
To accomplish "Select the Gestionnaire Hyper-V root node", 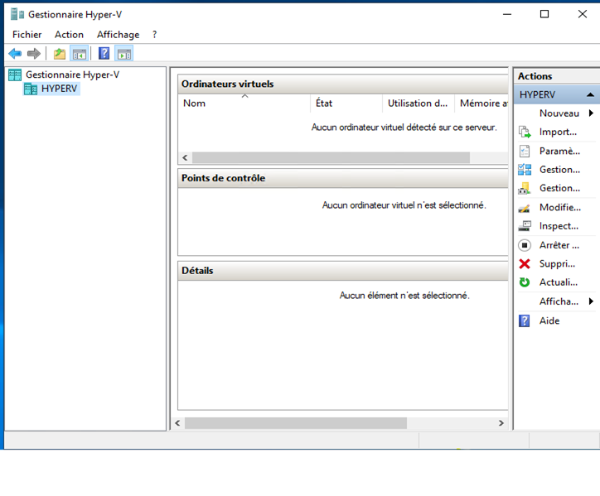I will (71, 75).
